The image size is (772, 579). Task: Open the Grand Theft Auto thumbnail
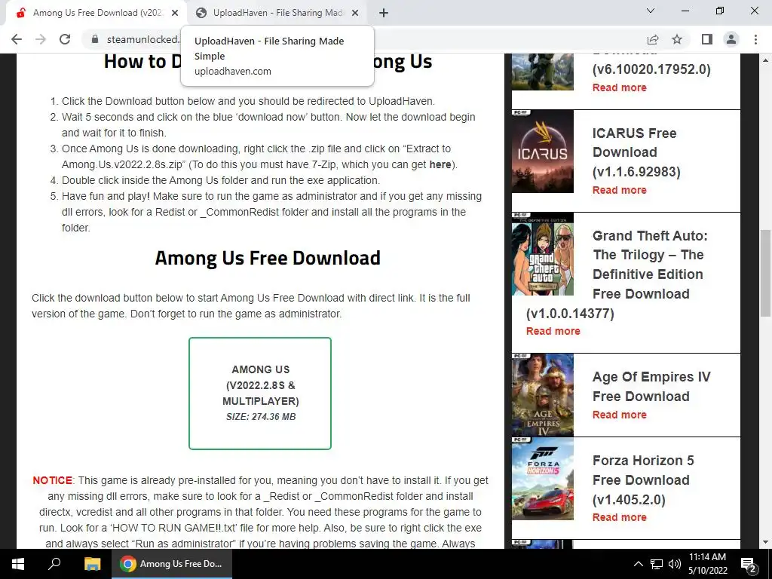click(x=543, y=254)
